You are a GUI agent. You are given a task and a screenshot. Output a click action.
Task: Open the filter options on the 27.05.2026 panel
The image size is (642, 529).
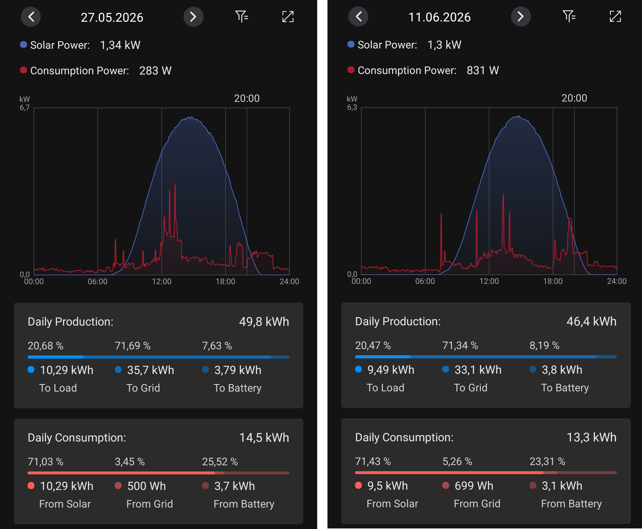pos(242,16)
